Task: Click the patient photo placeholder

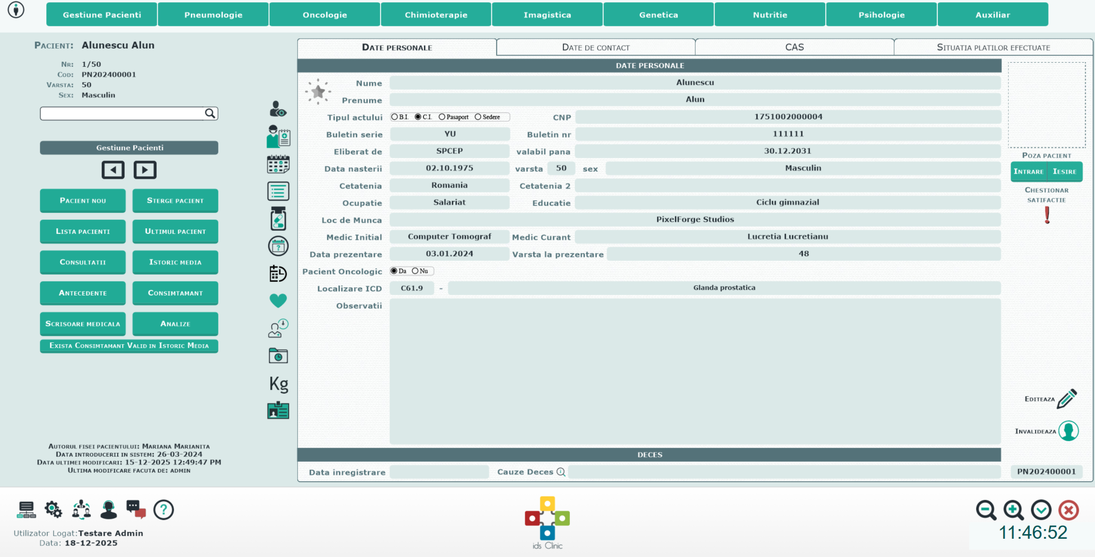Action: 1046,105
